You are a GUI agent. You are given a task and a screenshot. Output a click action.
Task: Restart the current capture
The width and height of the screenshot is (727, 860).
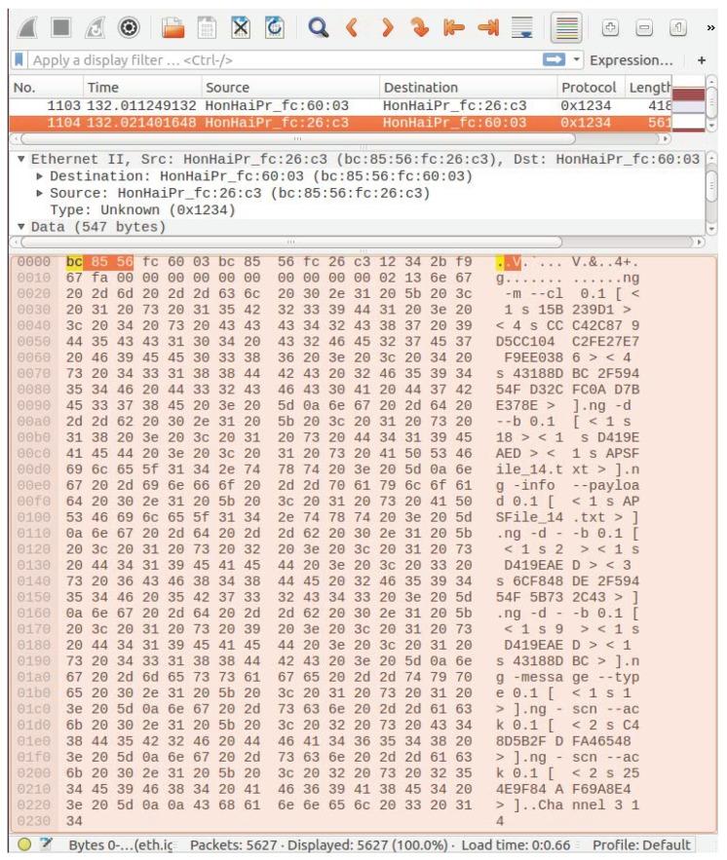95,27
